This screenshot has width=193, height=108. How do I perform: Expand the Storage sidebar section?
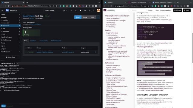(19, 43)
